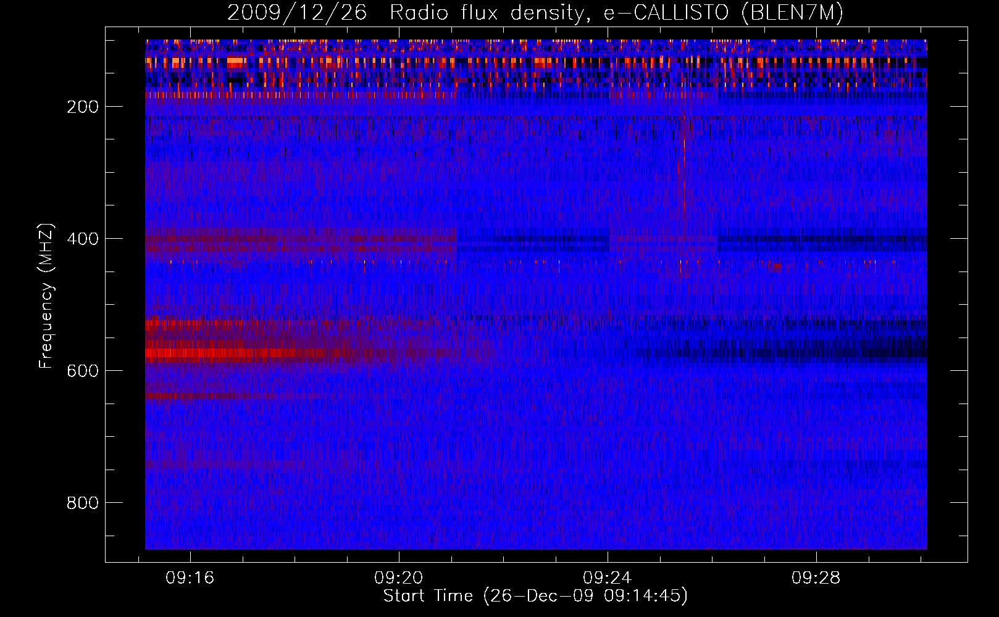Click the 09:20 time tick label
The height and width of the screenshot is (617, 999).
[x=399, y=578]
